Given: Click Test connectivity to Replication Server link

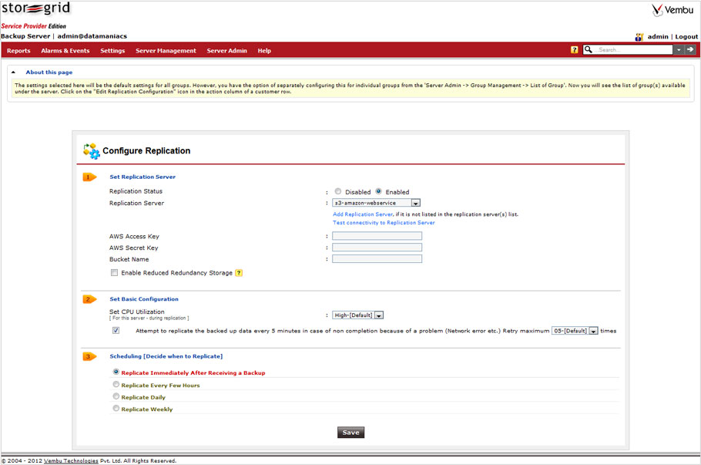Looking at the screenshot, I should (x=384, y=223).
